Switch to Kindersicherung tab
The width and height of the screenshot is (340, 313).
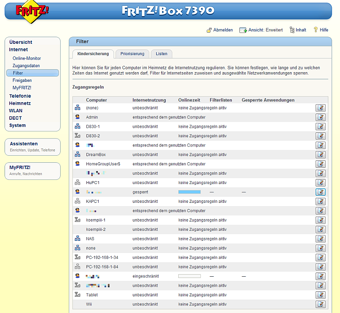(93, 54)
